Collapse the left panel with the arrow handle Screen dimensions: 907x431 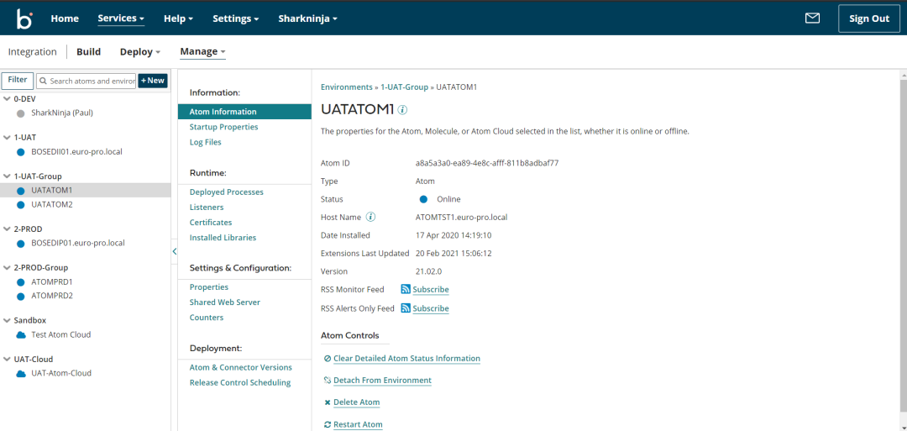174,251
